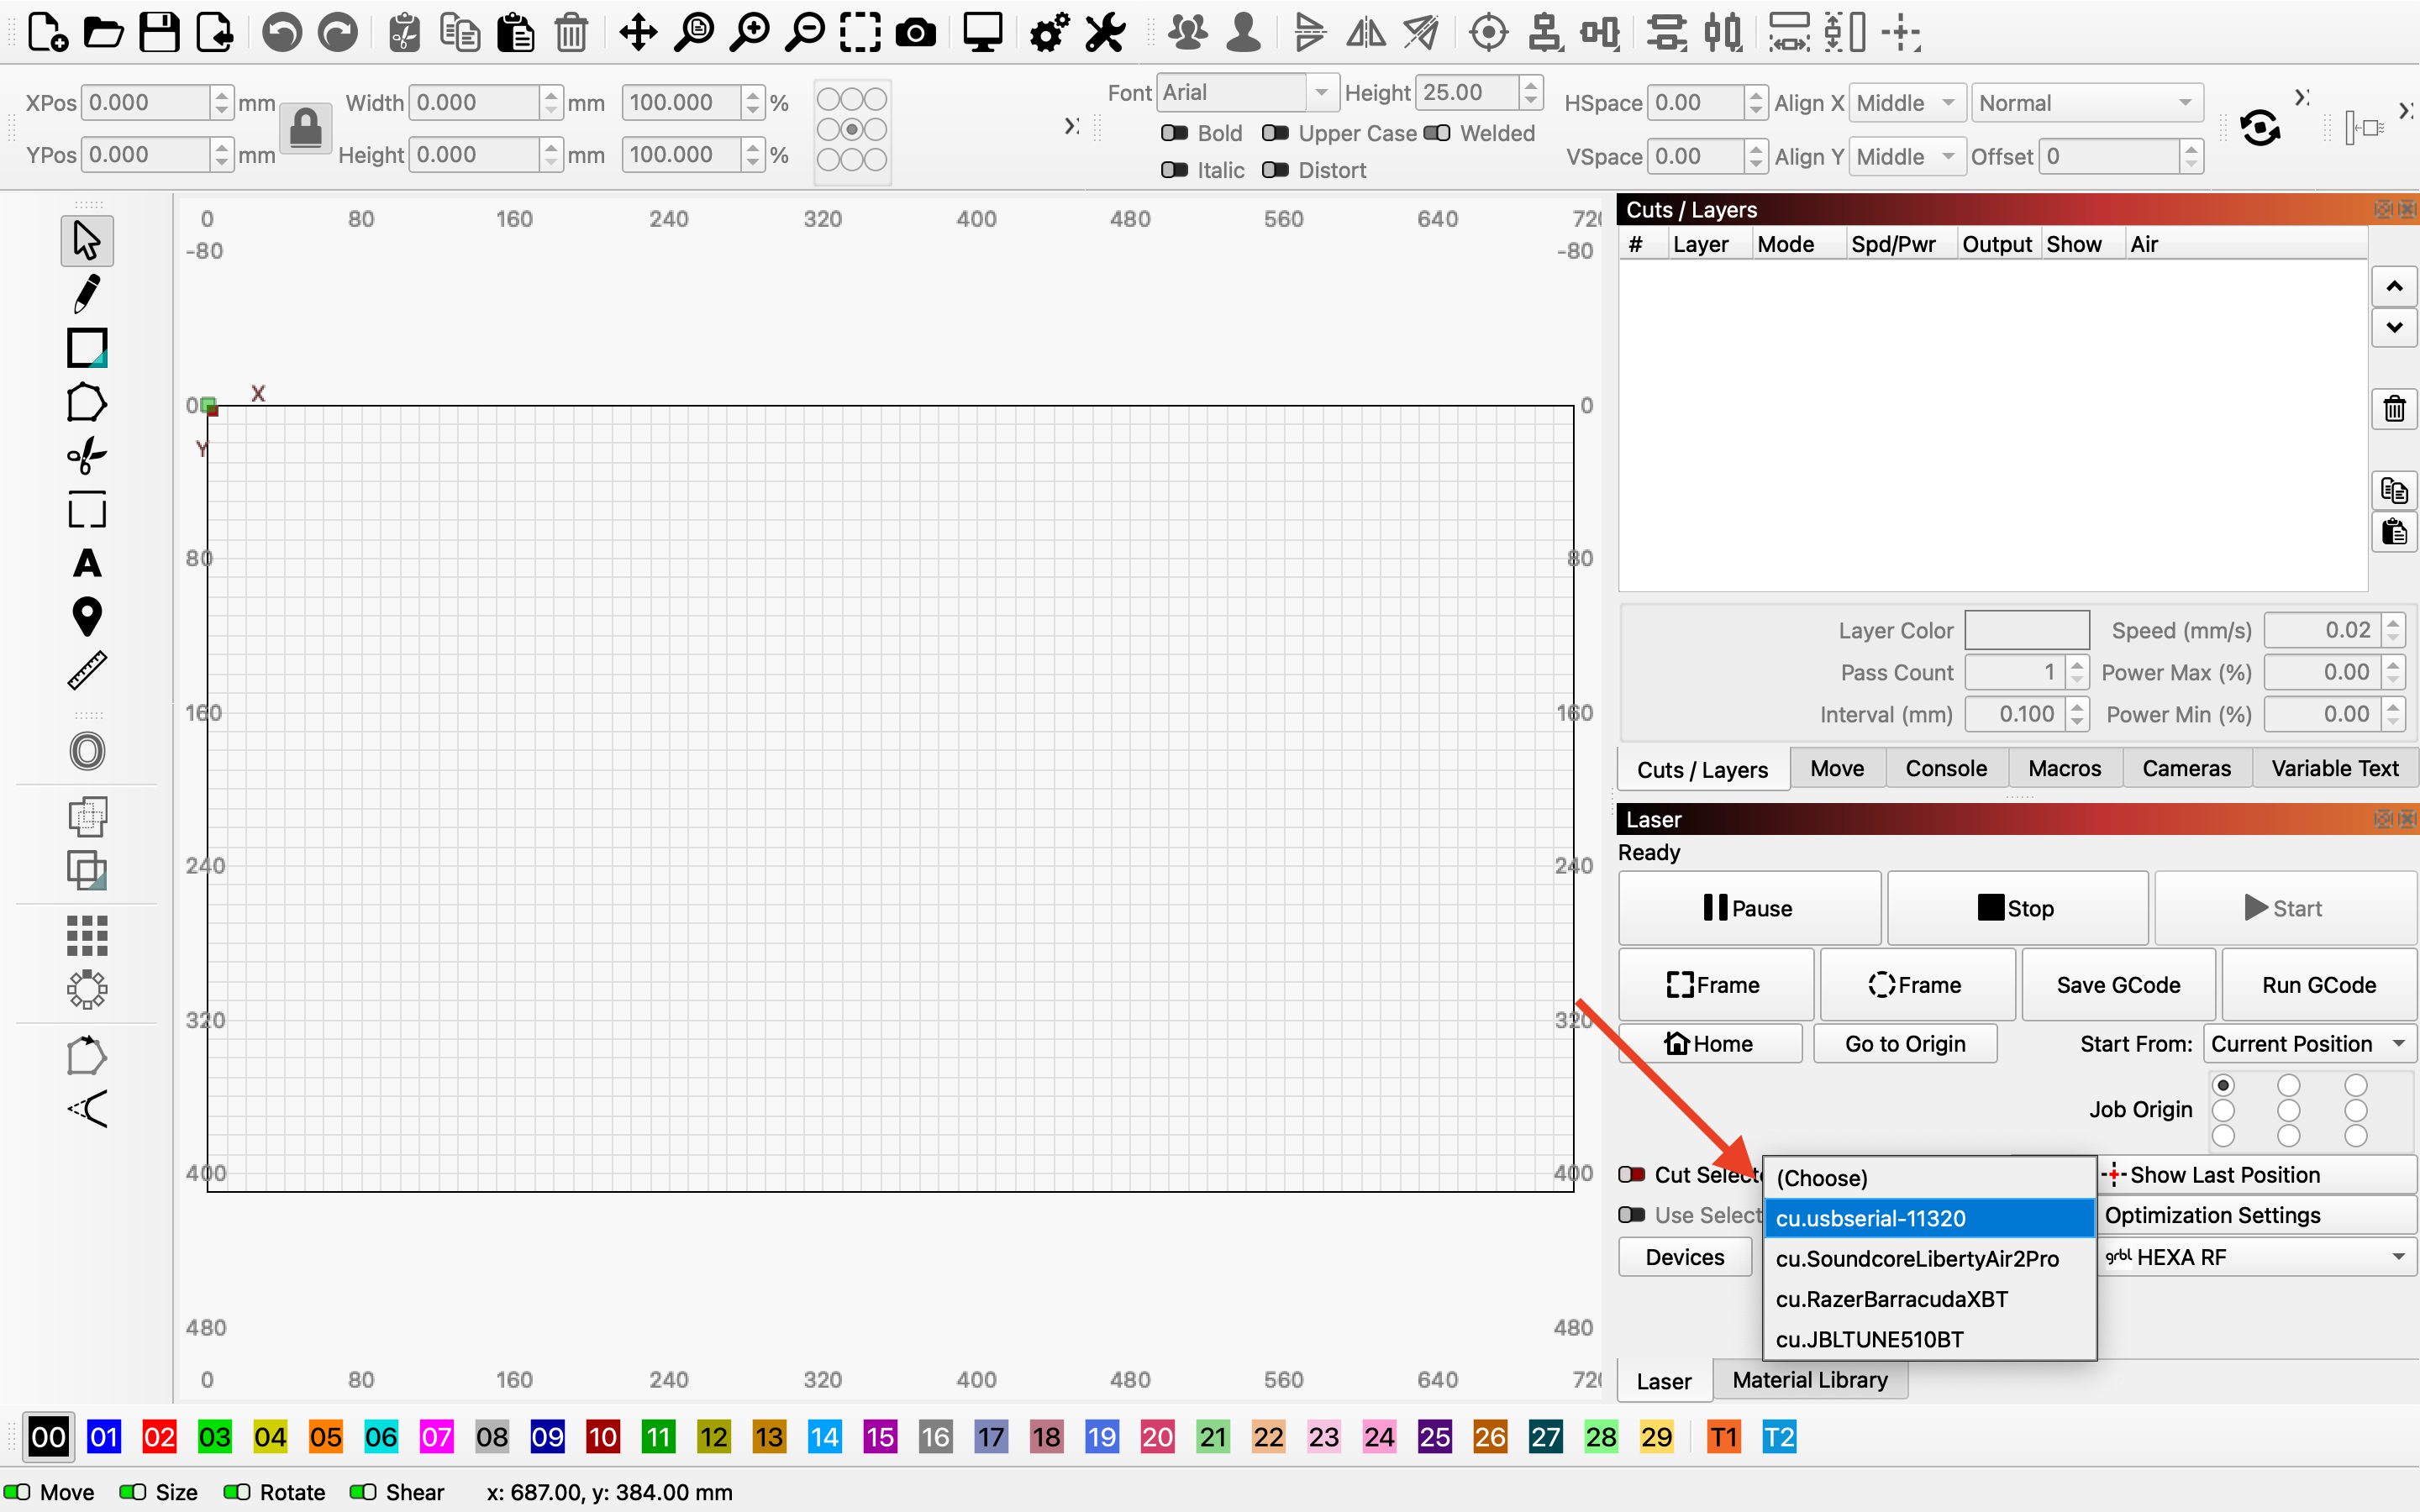This screenshot has width=2420, height=1512.
Task: Select the Draw Lines pencil tool
Action: click(x=87, y=294)
